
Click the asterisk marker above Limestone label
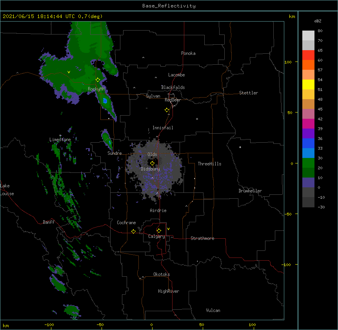[x=60, y=136]
